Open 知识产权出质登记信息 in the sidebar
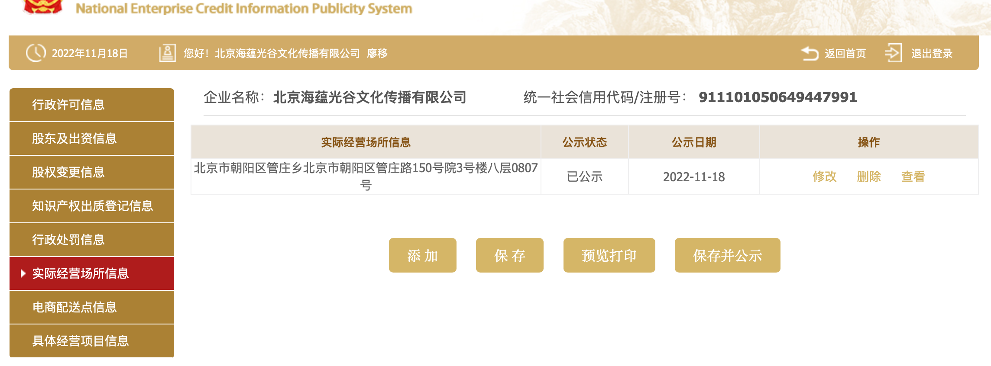 (x=92, y=206)
